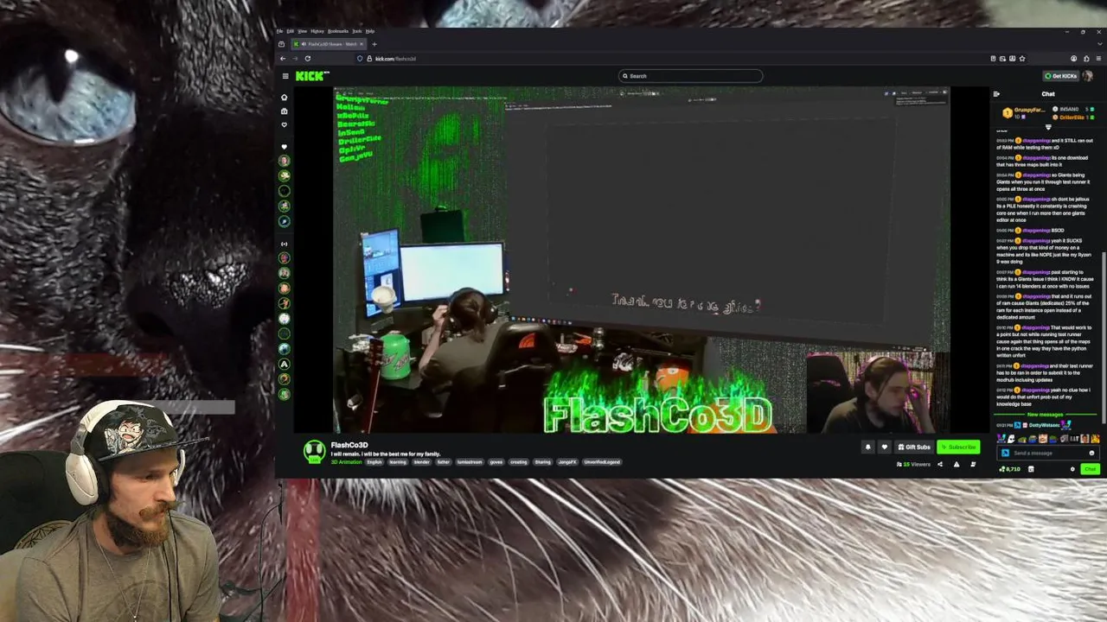Open Bookmarks menu in browser
The height and width of the screenshot is (622, 1107).
(337, 31)
